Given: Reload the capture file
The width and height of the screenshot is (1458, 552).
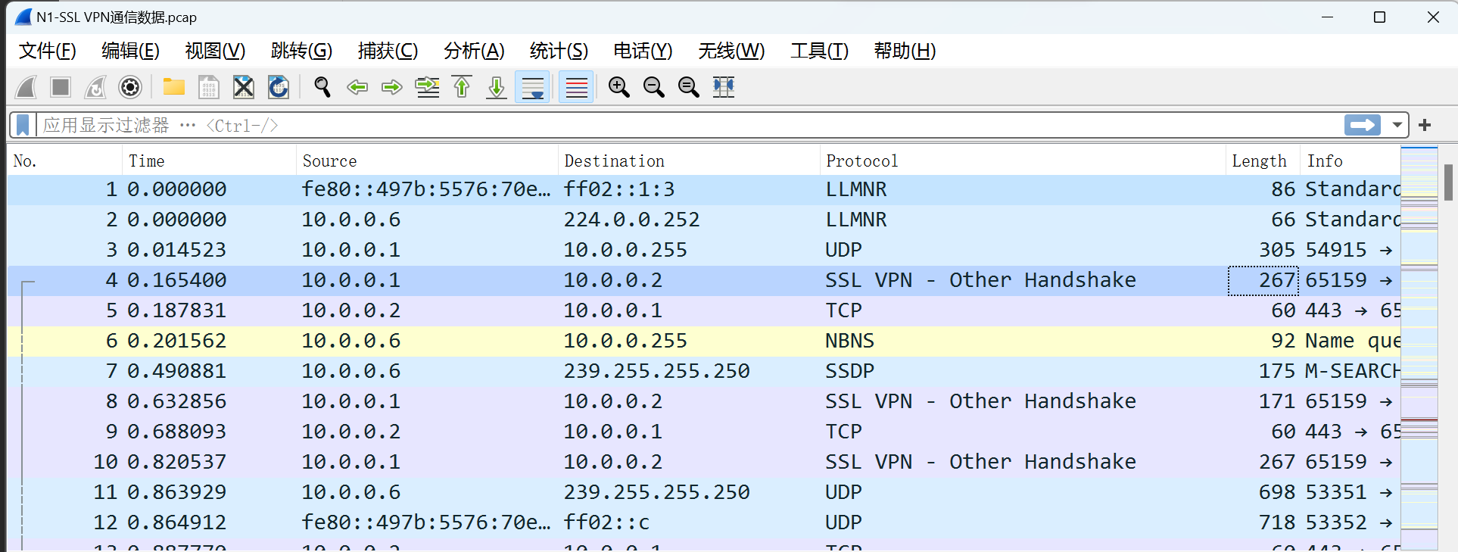Looking at the screenshot, I should 279,88.
